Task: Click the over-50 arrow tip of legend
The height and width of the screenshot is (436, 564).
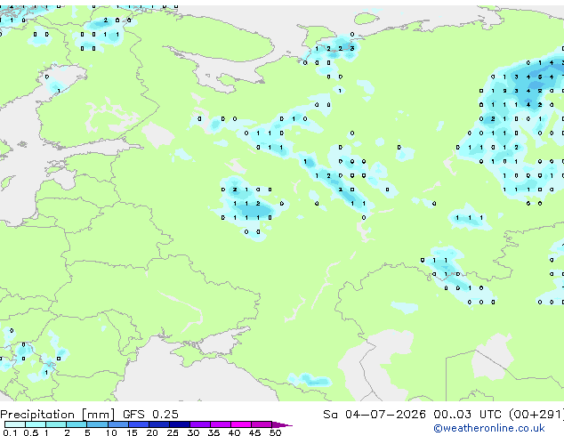Action: [x=282, y=425]
